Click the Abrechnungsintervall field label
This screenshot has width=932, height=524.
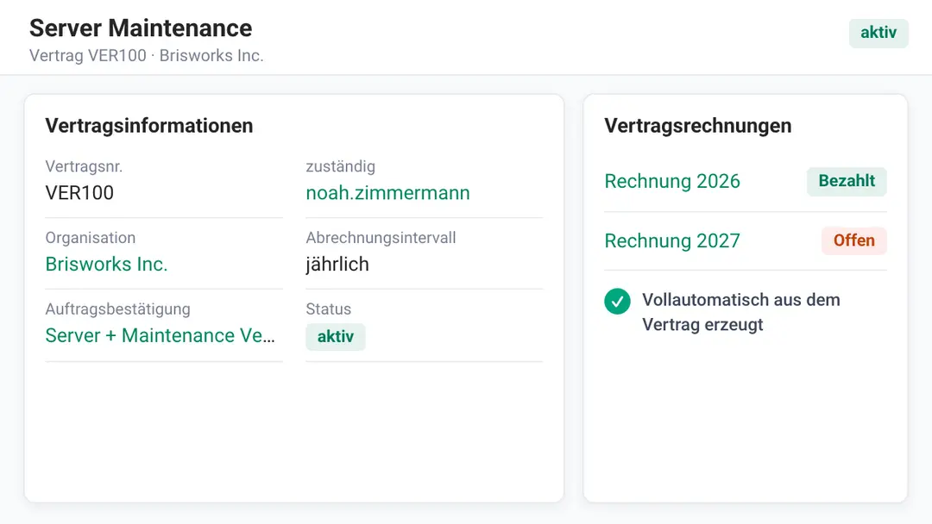coord(381,237)
